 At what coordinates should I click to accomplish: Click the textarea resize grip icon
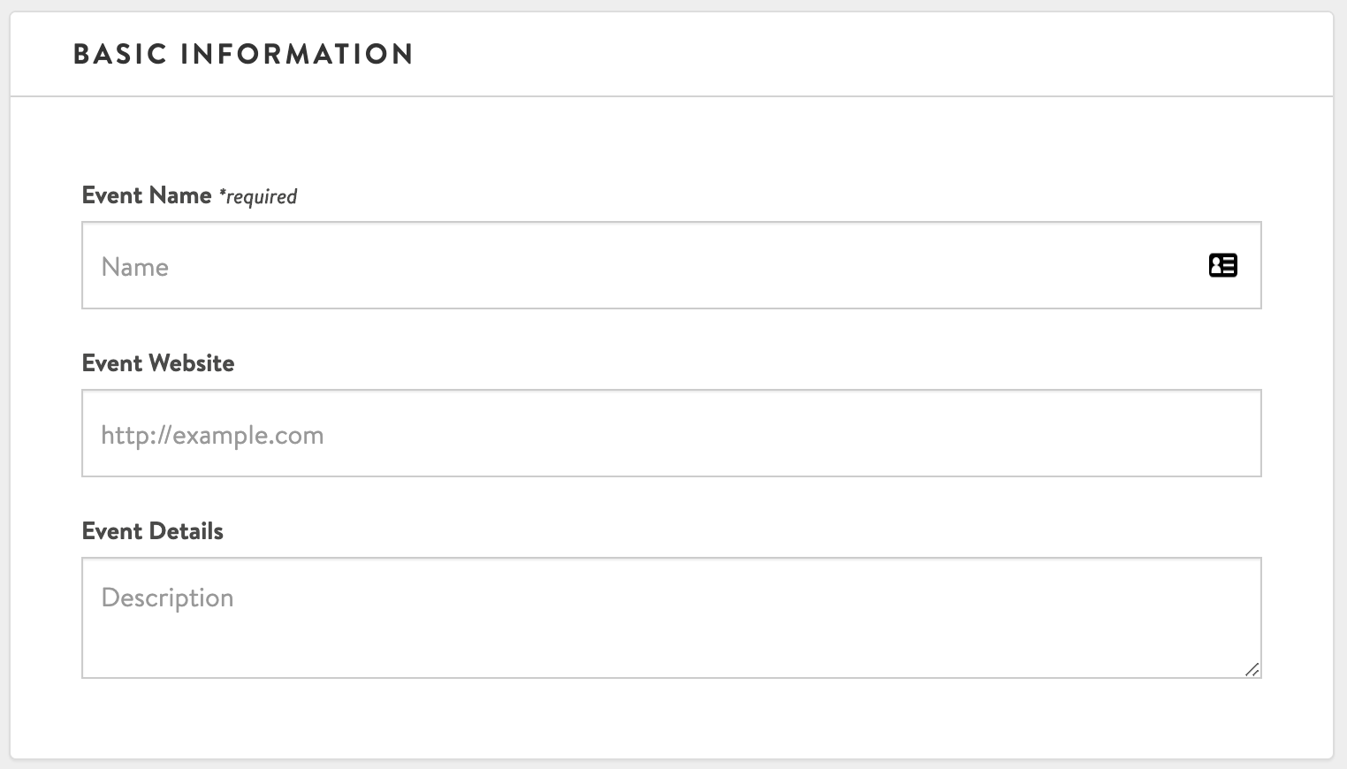pyautogui.click(x=1252, y=669)
